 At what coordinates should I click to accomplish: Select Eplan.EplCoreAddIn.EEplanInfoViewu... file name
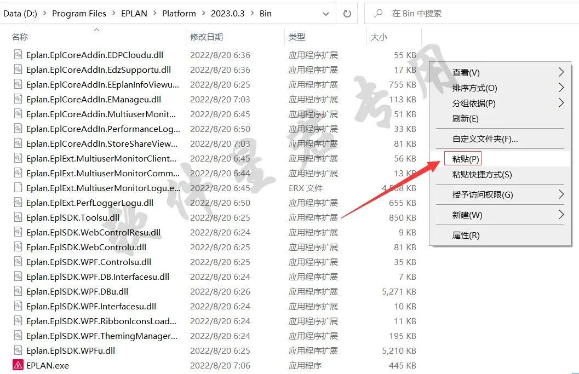(x=102, y=84)
